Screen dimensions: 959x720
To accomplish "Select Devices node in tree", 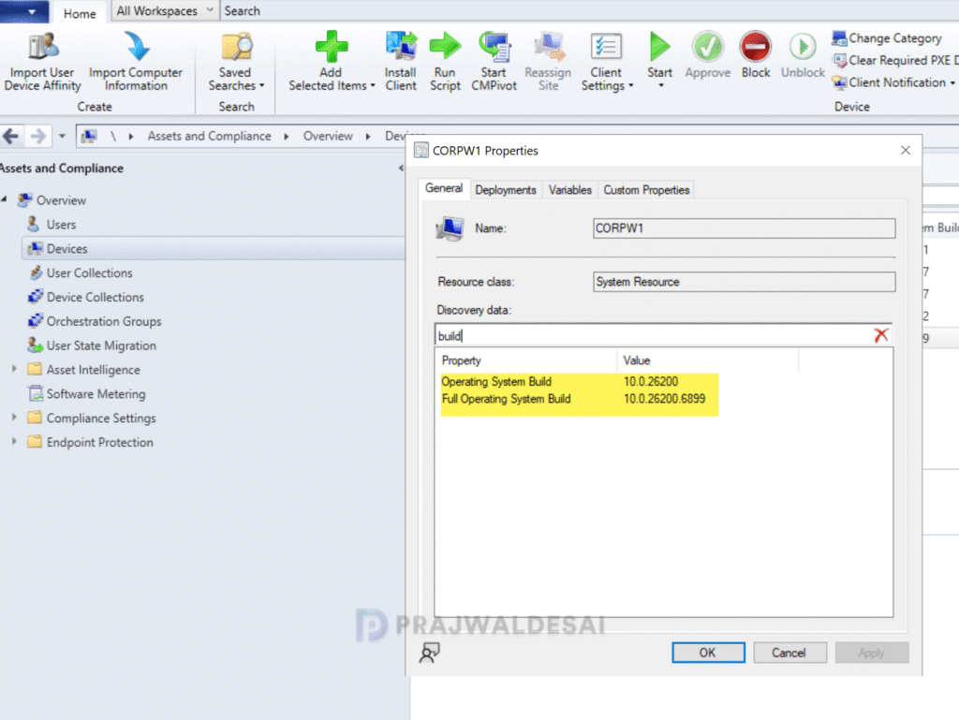I will 66,249.
